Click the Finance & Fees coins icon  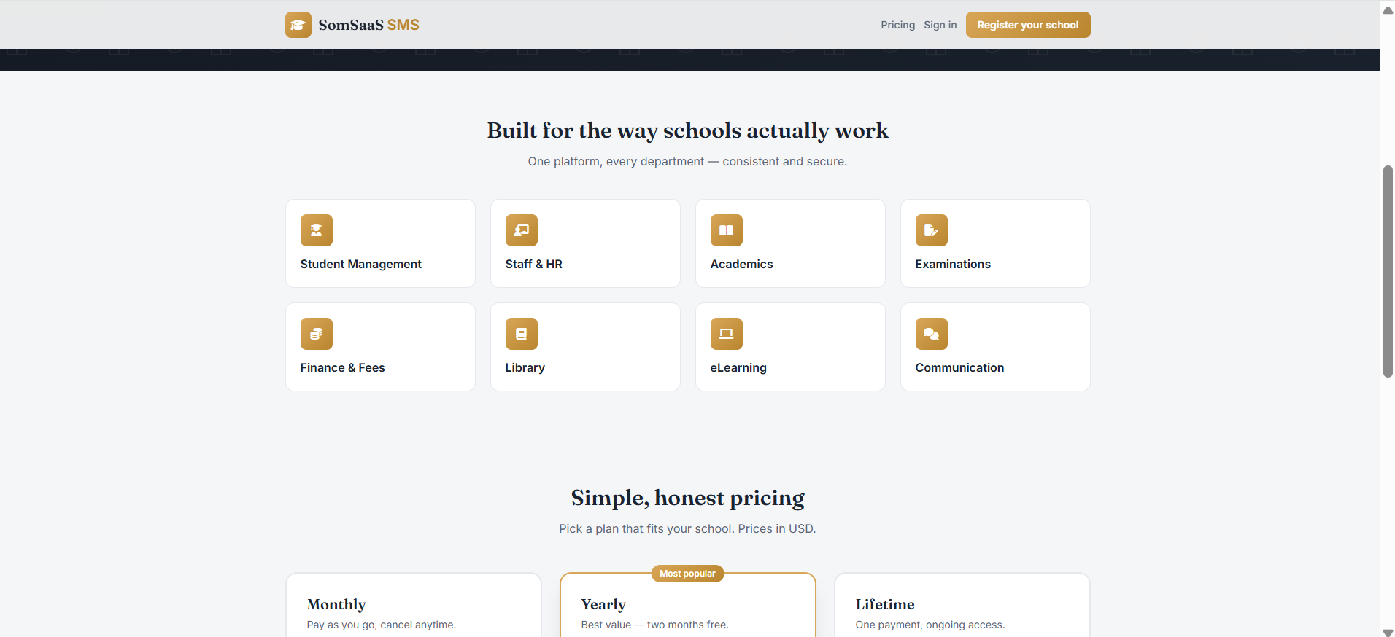point(317,334)
